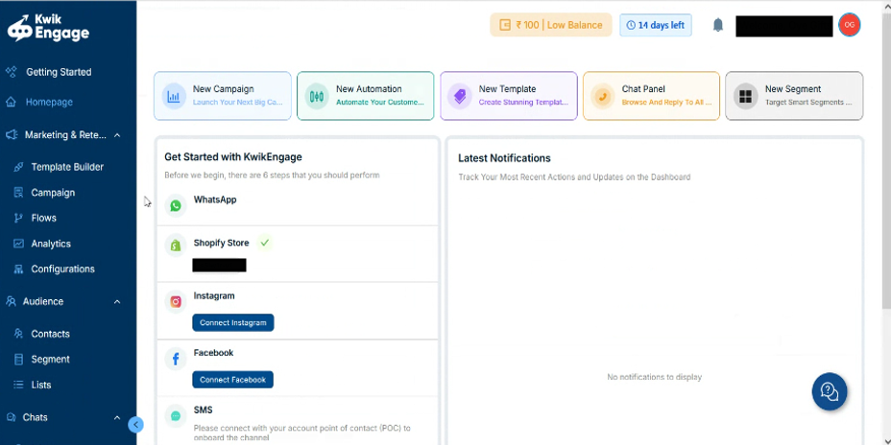The height and width of the screenshot is (445, 891).
Task: Collapse the Marketing & Retention section
Action: coord(117,135)
